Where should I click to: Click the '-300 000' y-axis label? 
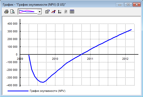coord(12,77)
